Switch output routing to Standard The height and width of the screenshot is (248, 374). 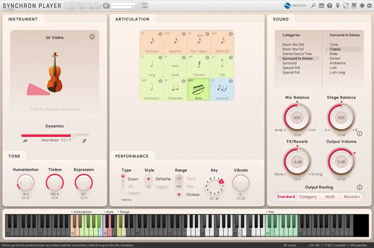pos(286,196)
